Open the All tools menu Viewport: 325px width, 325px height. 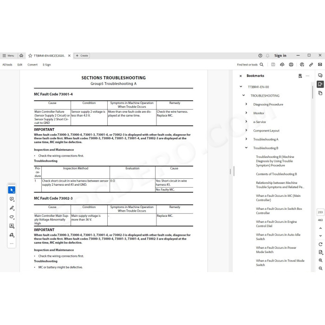[7, 65]
